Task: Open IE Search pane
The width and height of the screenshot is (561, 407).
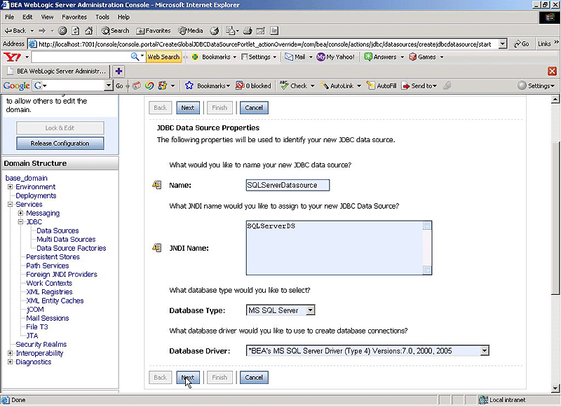Action: (115, 31)
